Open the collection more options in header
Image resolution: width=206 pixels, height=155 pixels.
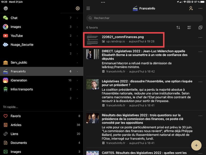coord(200,8)
